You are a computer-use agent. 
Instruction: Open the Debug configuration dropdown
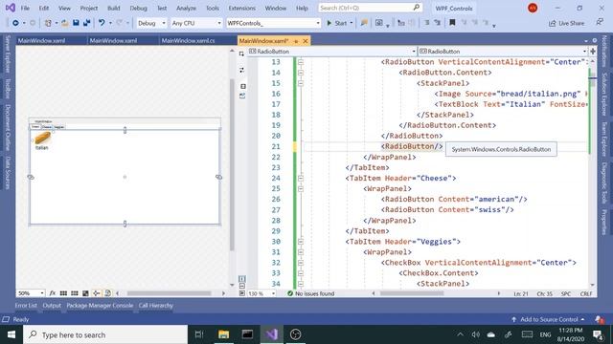[151, 23]
